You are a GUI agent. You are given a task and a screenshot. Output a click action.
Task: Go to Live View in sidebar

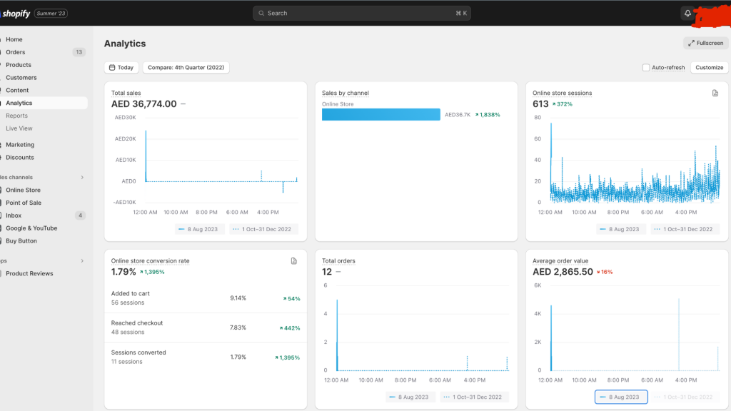pos(19,128)
